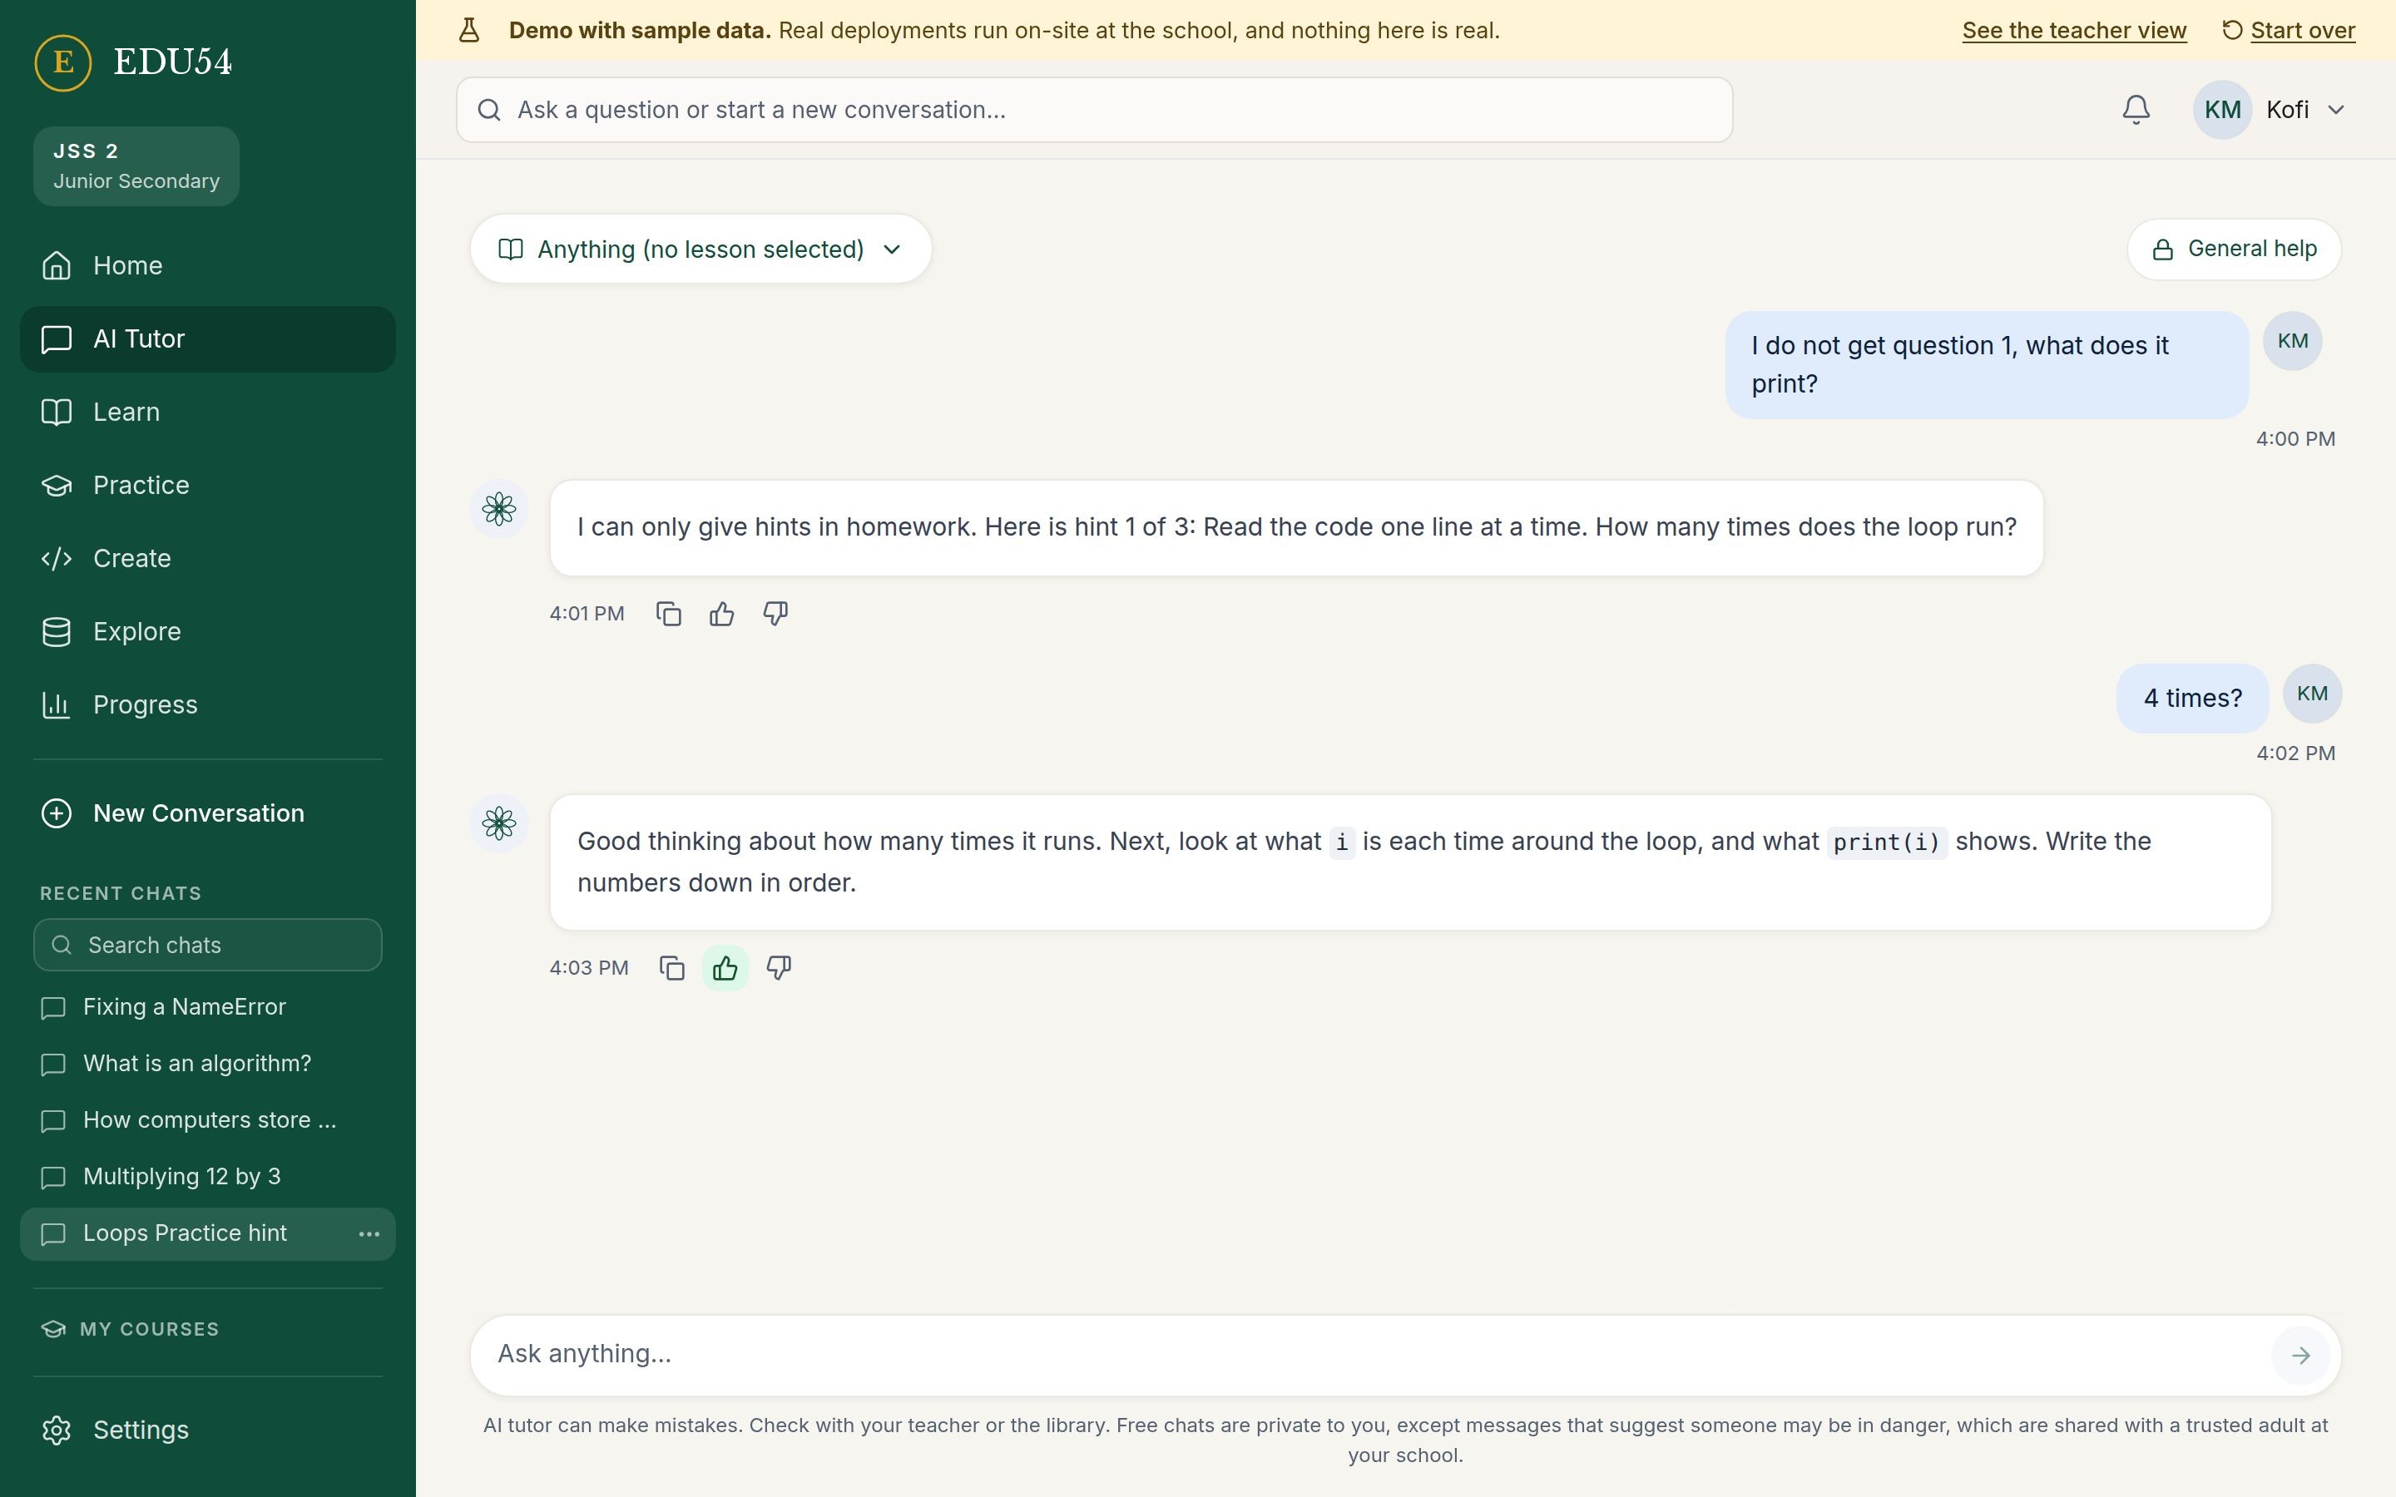
Task: Expand the lesson selector dropdown
Action: click(x=701, y=249)
